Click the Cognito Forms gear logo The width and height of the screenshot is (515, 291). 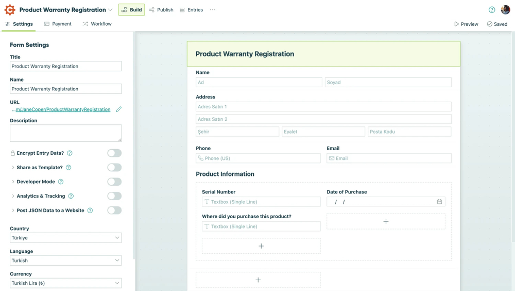click(10, 10)
